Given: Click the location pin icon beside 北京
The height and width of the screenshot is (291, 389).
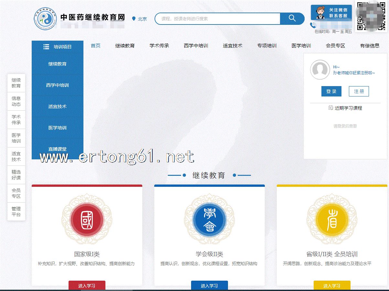Looking at the screenshot, I should 134,19.
